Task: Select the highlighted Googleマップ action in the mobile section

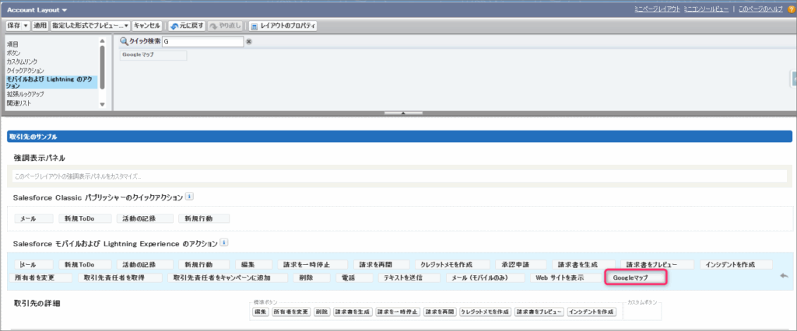Action: 636,277
